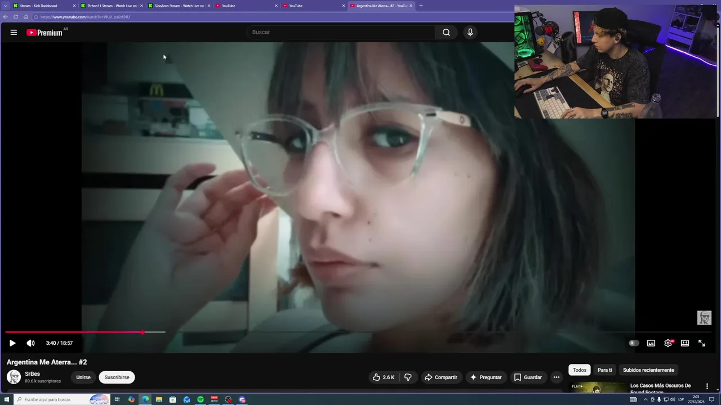Open recommended video thumbnail with PLAY label
The image size is (721, 405).
[x=598, y=388]
